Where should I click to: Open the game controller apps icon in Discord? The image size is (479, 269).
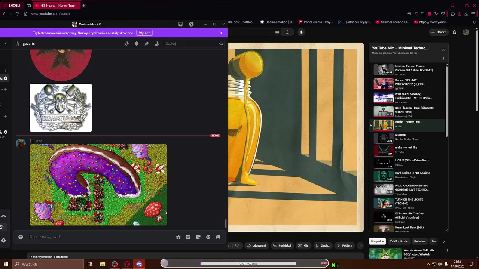coord(218,237)
